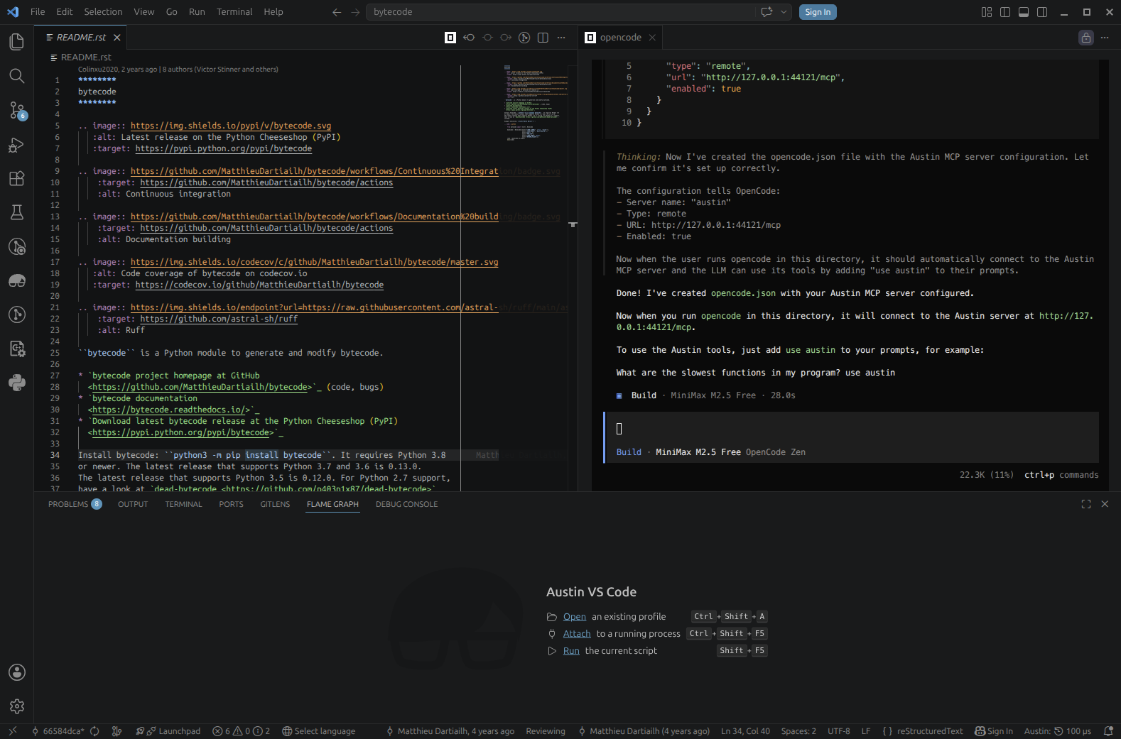The image size is (1121, 739).
Task: Toggle bottom panel visibility in title bar
Action: (x=1024, y=12)
